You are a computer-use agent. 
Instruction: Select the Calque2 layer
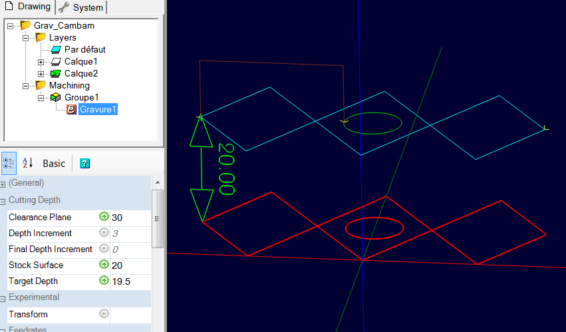coord(81,73)
